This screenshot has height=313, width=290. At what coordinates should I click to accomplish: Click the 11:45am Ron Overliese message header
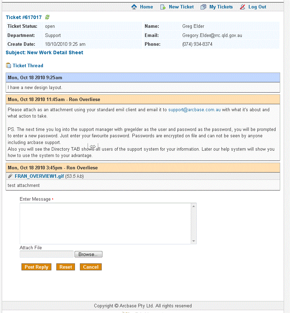coord(143,99)
